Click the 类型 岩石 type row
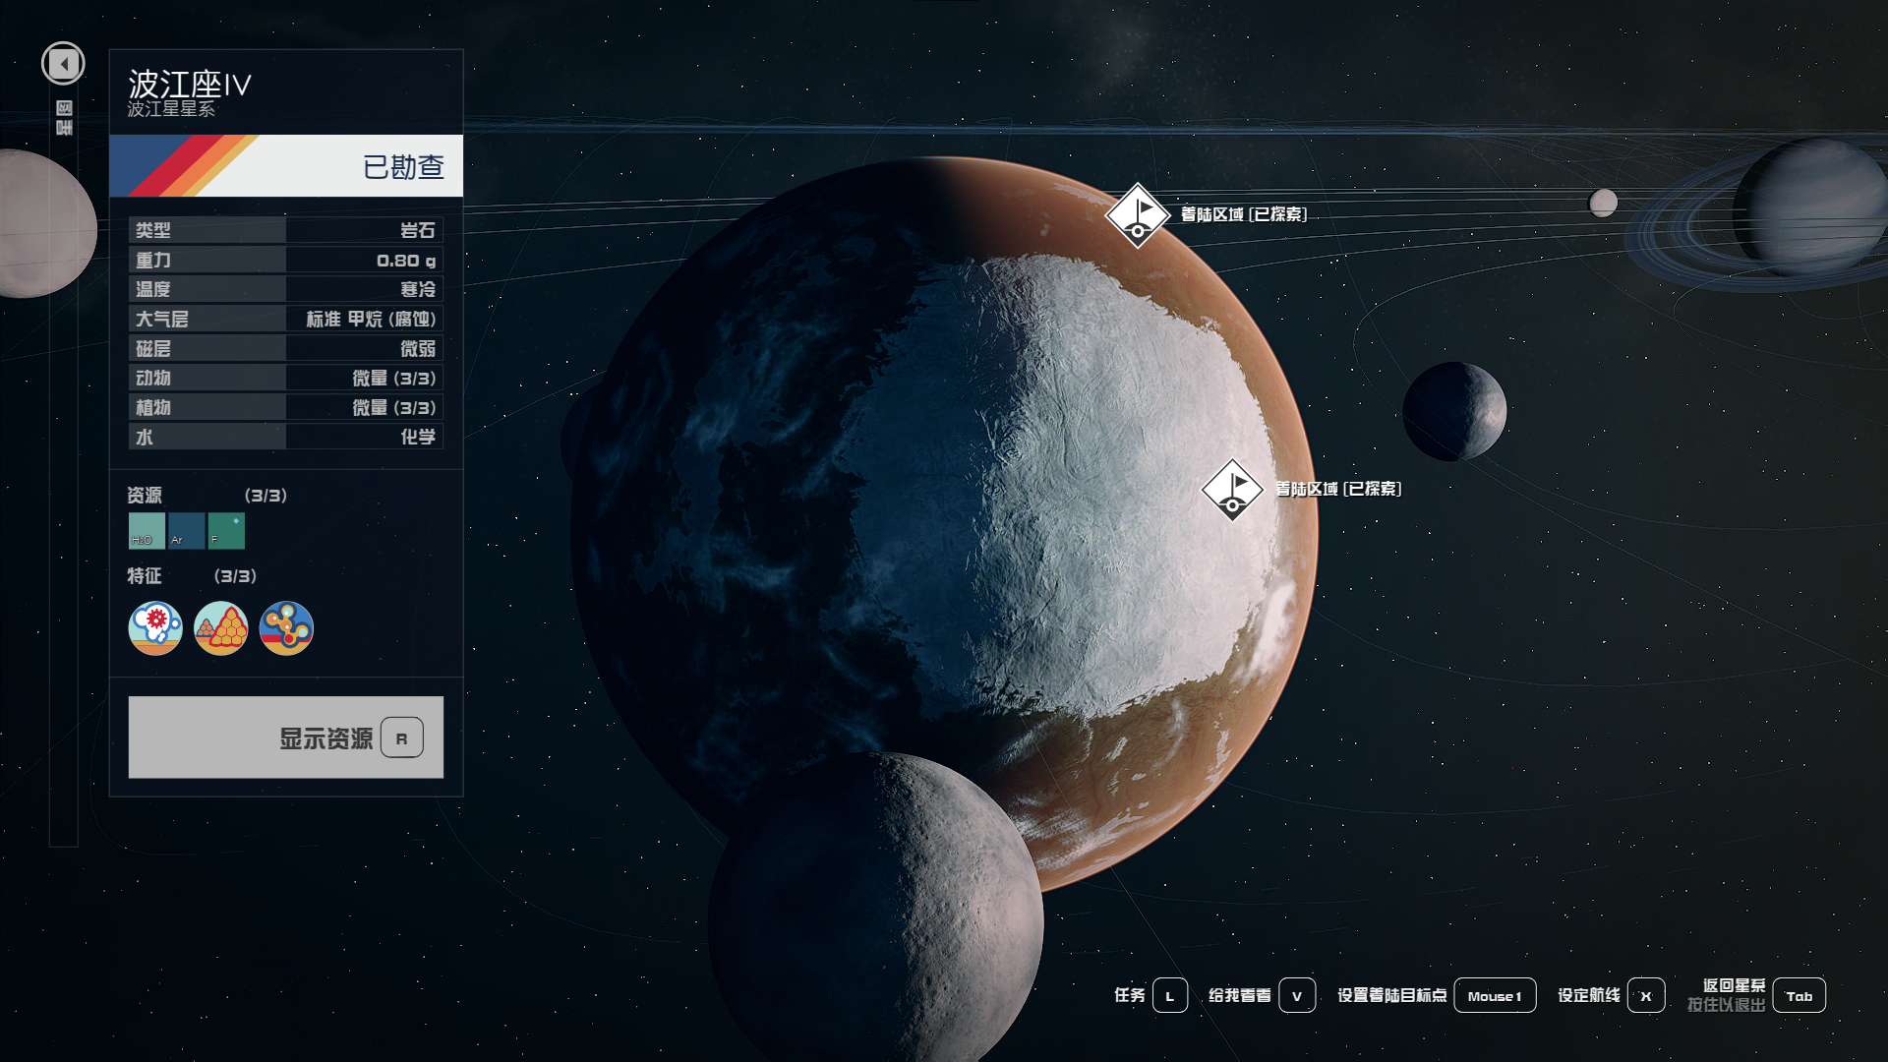This screenshot has width=1888, height=1062. pyautogui.click(x=286, y=230)
